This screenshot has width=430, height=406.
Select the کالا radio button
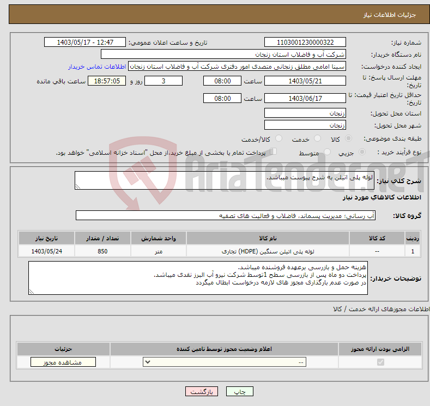click(x=348, y=138)
